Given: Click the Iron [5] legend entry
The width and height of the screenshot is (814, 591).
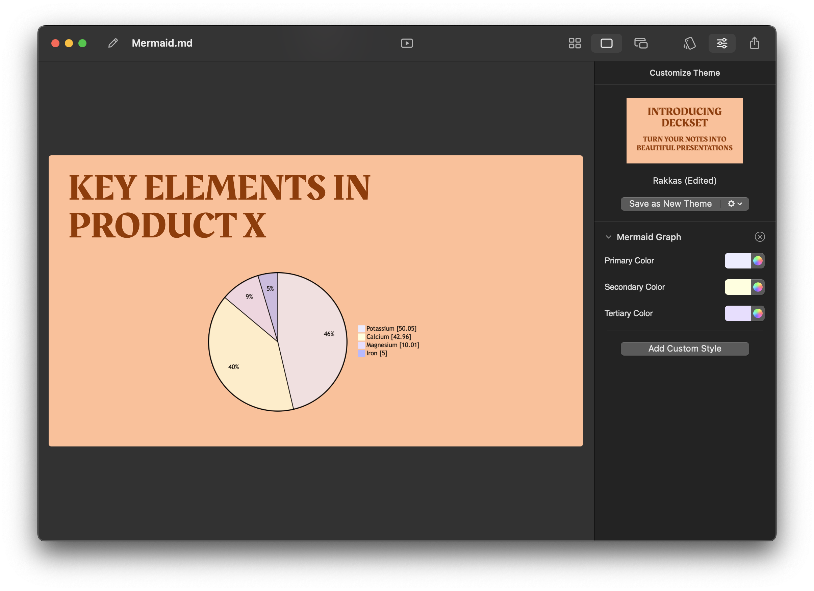Looking at the screenshot, I should pyautogui.click(x=373, y=354).
